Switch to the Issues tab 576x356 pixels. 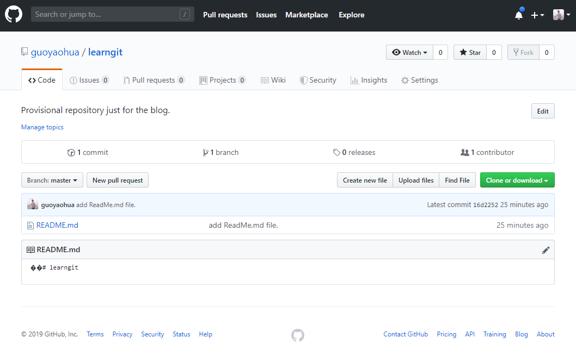point(89,80)
